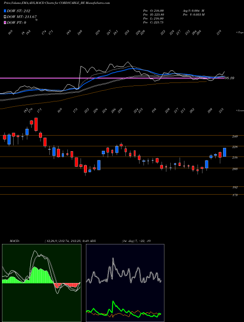
Task: Click the 'Pre O: 216.00' value
Action: [x=153, y=11]
